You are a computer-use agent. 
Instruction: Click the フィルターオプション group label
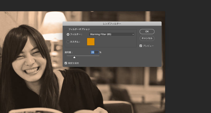tap(79, 29)
